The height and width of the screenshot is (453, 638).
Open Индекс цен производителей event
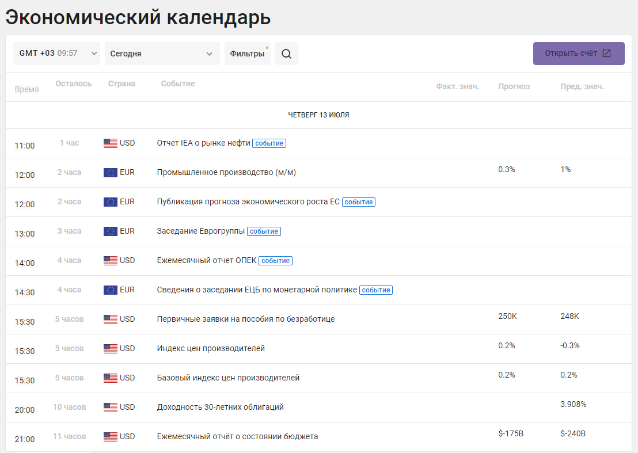211,348
